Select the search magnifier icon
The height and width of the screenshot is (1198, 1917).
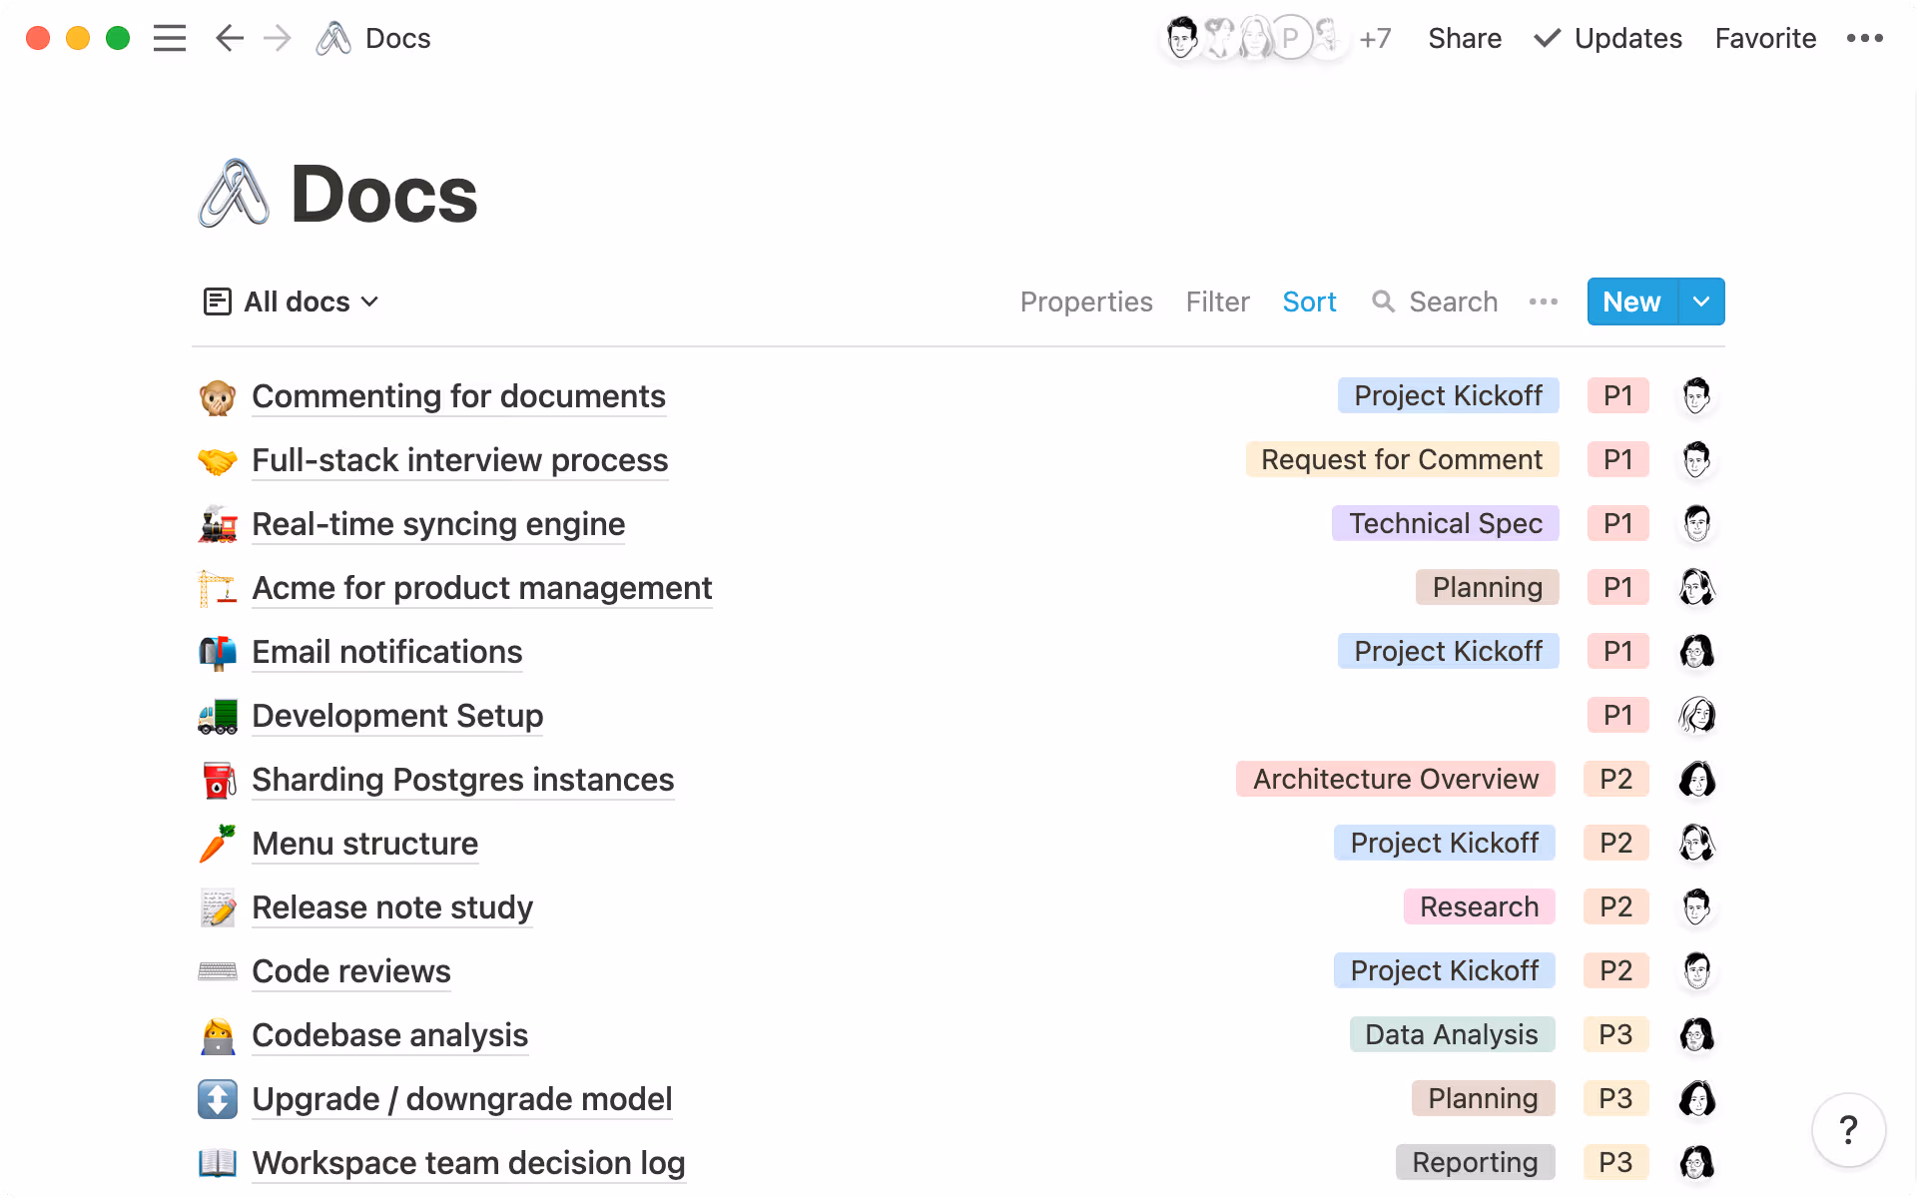(x=1385, y=301)
